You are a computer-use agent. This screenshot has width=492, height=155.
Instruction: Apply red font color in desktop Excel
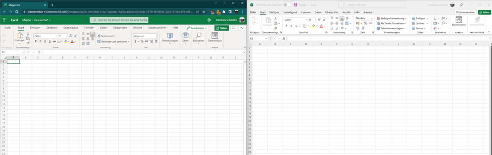point(321,26)
